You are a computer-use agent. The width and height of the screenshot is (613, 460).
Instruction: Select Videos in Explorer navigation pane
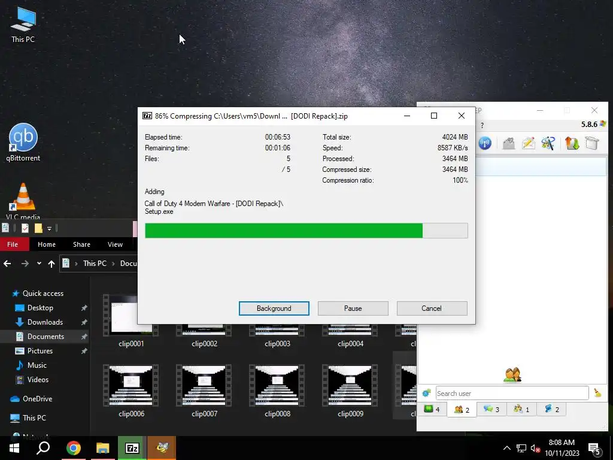pos(38,379)
